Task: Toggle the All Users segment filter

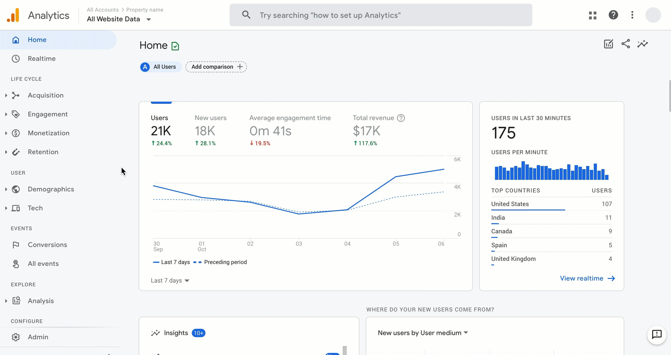Action: point(159,67)
